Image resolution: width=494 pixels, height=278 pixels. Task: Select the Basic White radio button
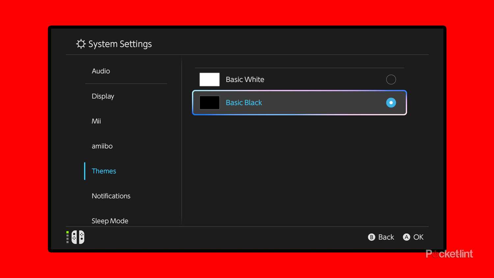(391, 79)
